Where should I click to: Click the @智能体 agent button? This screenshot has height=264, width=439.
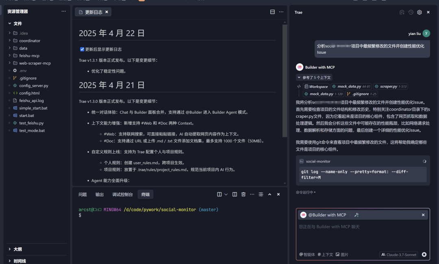(x=307, y=255)
